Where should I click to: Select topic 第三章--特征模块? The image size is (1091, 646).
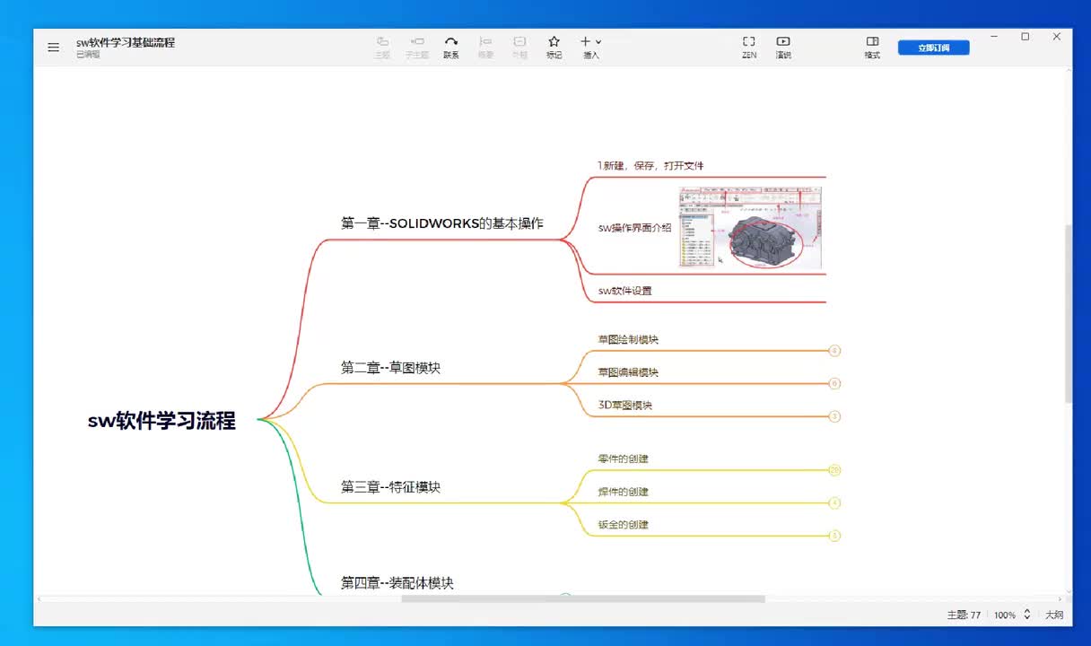click(390, 487)
